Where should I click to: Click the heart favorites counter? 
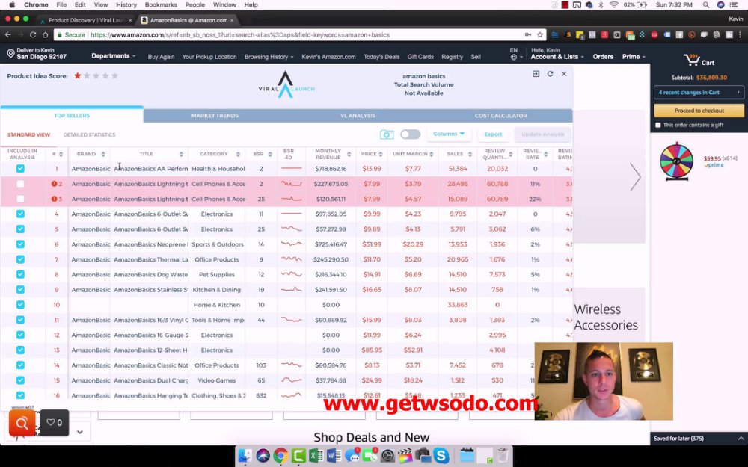coord(55,422)
